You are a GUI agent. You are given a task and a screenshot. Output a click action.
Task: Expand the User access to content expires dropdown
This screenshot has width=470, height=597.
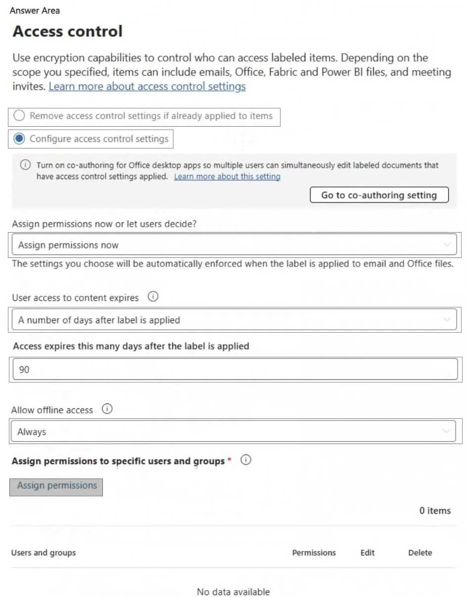point(234,320)
